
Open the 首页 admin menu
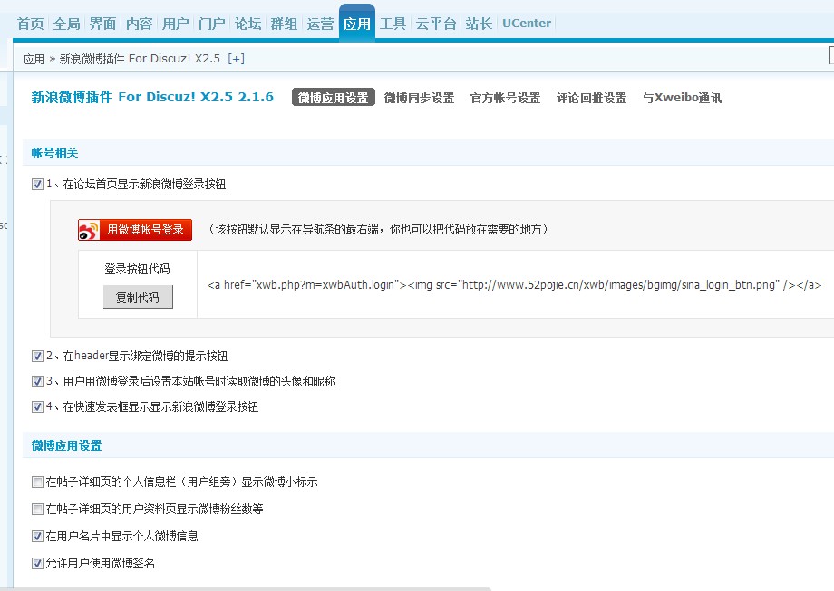point(30,24)
